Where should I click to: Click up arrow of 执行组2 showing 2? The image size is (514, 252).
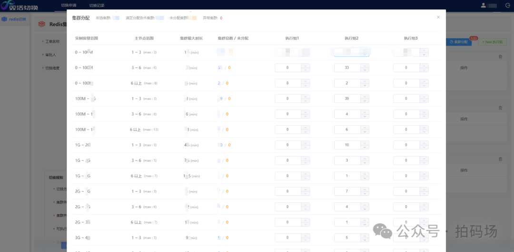pyautogui.click(x=365, y=81)
